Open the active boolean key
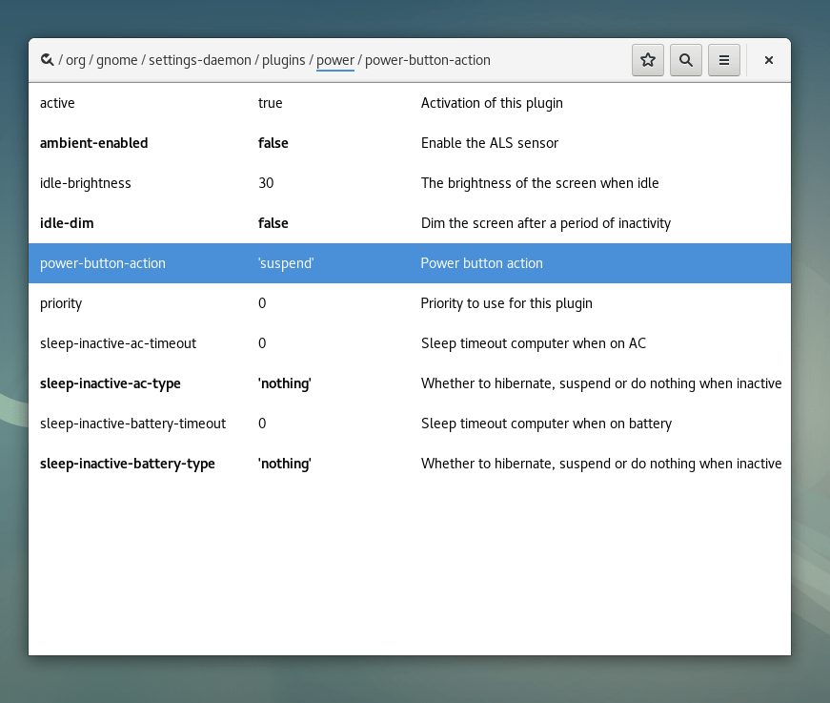This screenshot has width=830, height=703. pyautogui.click(x=191, y=103)
